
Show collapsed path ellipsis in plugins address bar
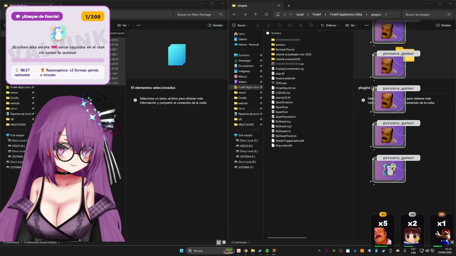tap(291, 15)
